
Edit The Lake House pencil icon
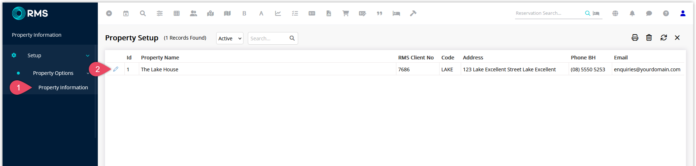(x=116, y=69)
